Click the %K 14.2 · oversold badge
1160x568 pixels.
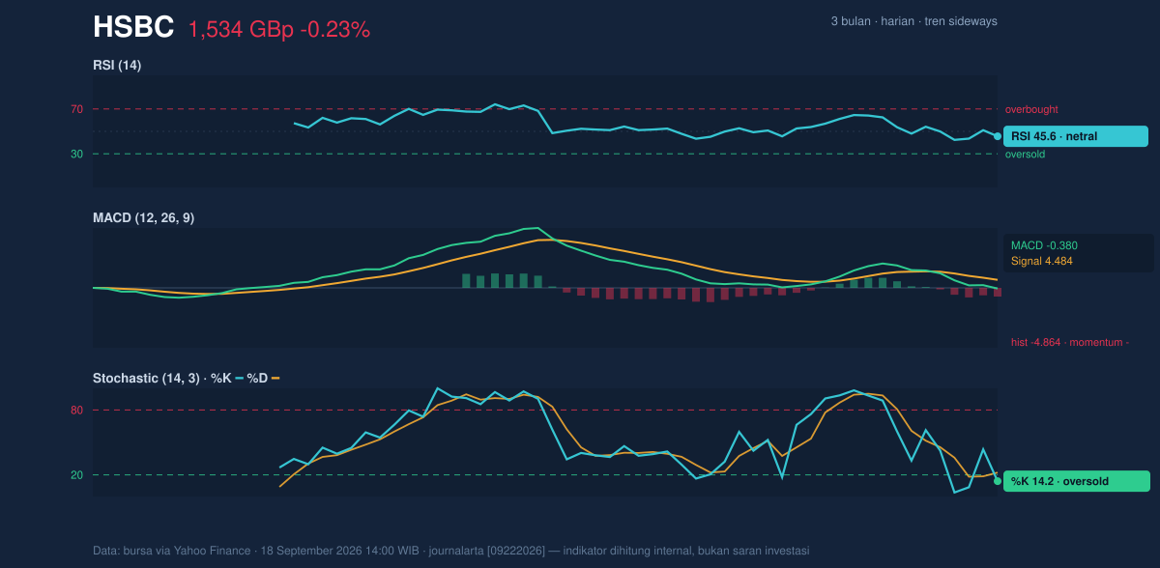[x=1077, y=481]
